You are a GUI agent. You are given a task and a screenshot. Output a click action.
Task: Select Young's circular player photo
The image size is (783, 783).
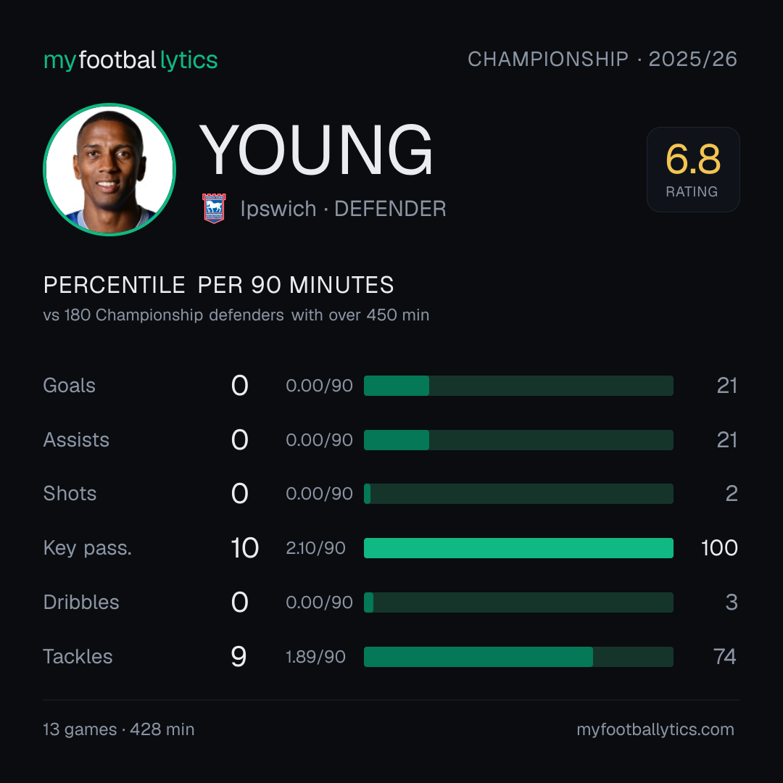pyautogui.click(x=109, y=169)
